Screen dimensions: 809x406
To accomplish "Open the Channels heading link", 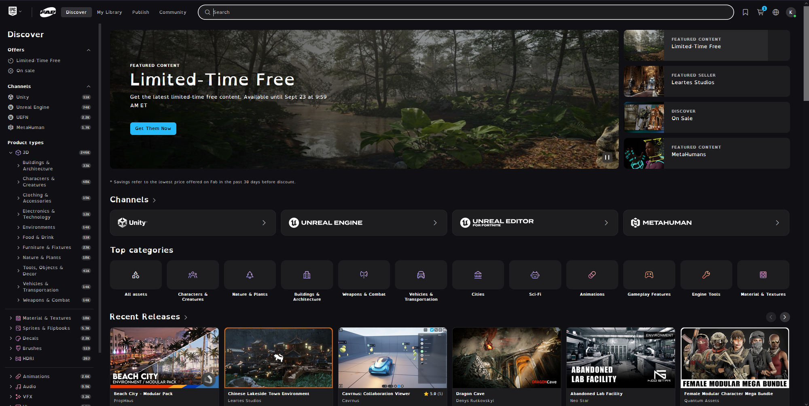I will 133,200.
